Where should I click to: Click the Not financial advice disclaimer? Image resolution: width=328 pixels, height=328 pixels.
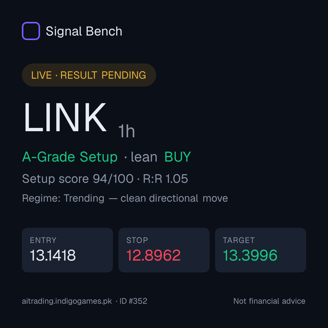click(269, 301)
